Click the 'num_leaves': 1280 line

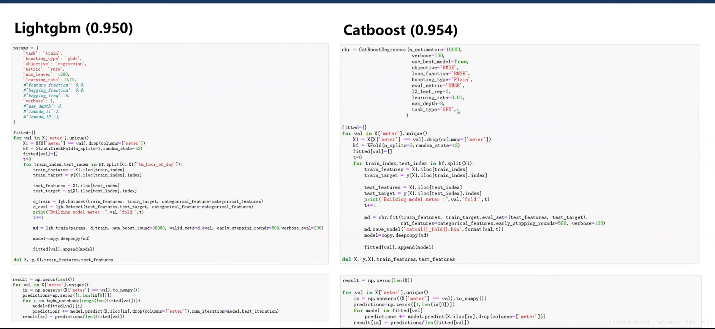pyautogui.click(x=46, y=75)
